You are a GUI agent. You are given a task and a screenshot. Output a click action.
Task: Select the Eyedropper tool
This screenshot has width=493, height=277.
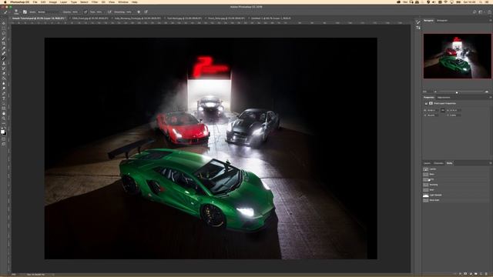click(4, 48)
